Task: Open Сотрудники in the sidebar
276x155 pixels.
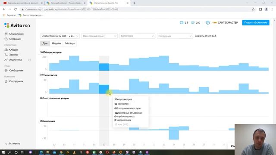Action: 16,81
